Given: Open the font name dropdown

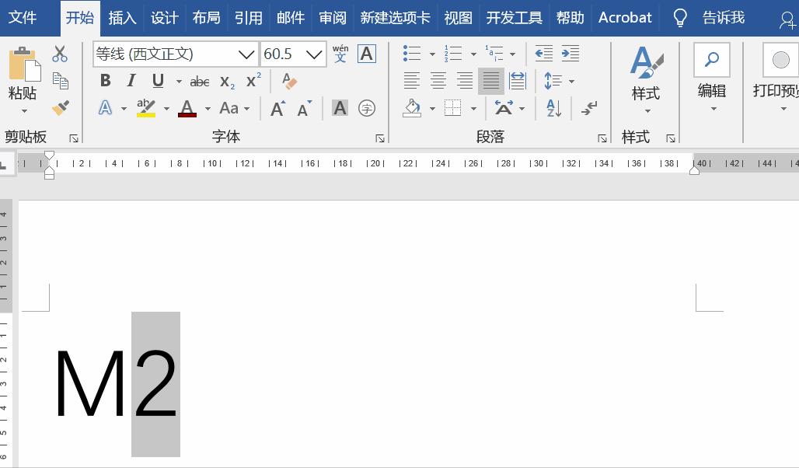Looking at the screenshot, I should 246,54.
